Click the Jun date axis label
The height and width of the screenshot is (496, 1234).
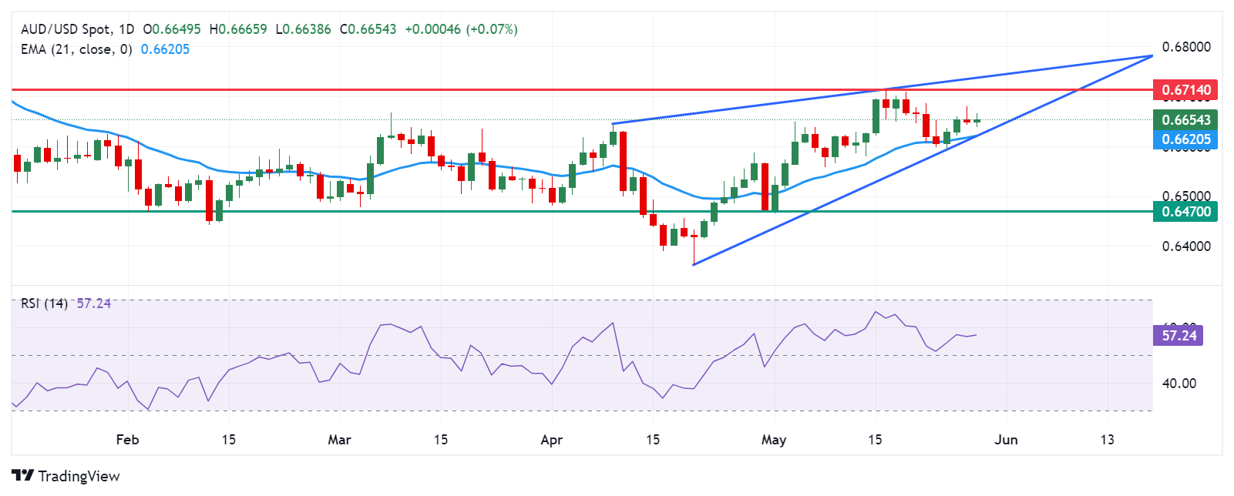click(x=1006, y=440)
